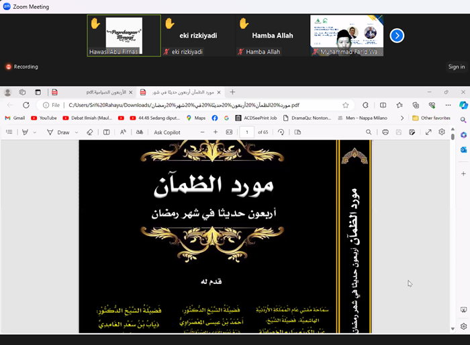470x345 pixels.
Task: Open Draw options dropdown arrow
Action: tap(77, 132)
